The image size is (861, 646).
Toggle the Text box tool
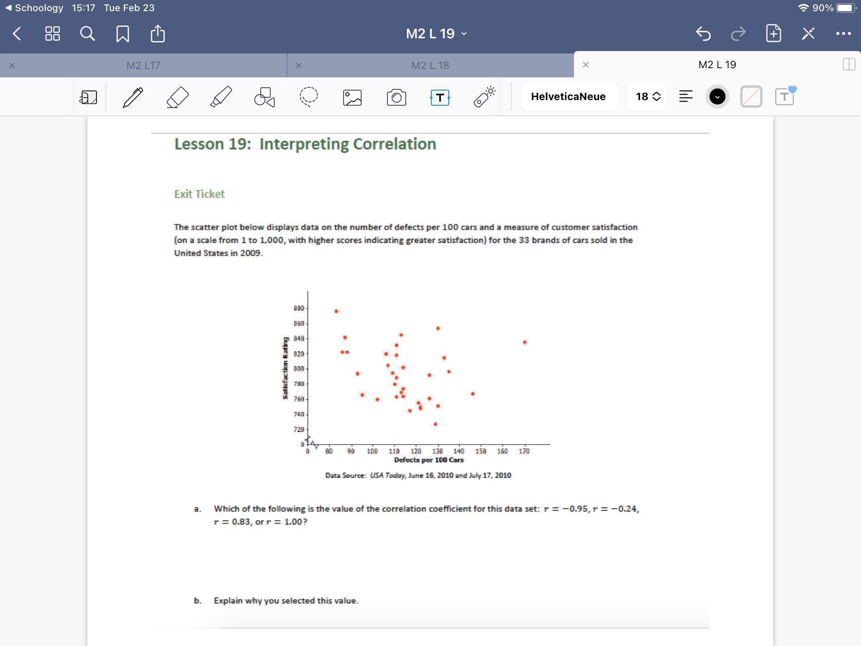(440, 97)
